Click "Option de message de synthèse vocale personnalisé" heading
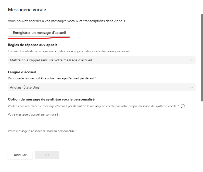The height and width of the screenshot is (172, 203). tap(51, 99)
